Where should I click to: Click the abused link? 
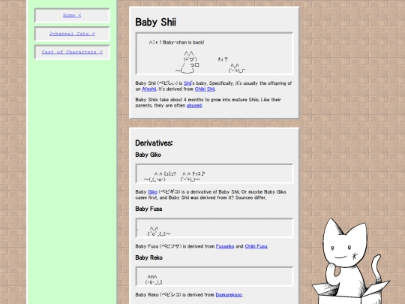(194, 106)
